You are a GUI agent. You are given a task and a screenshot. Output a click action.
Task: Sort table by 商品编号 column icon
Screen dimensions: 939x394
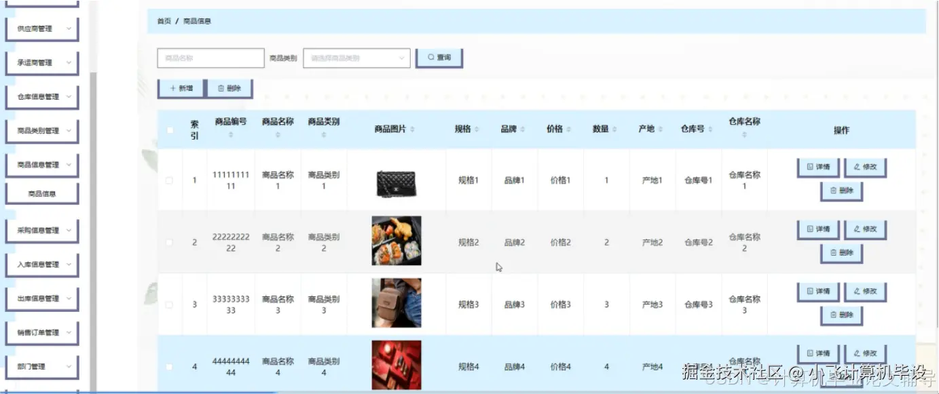[231, 136]
